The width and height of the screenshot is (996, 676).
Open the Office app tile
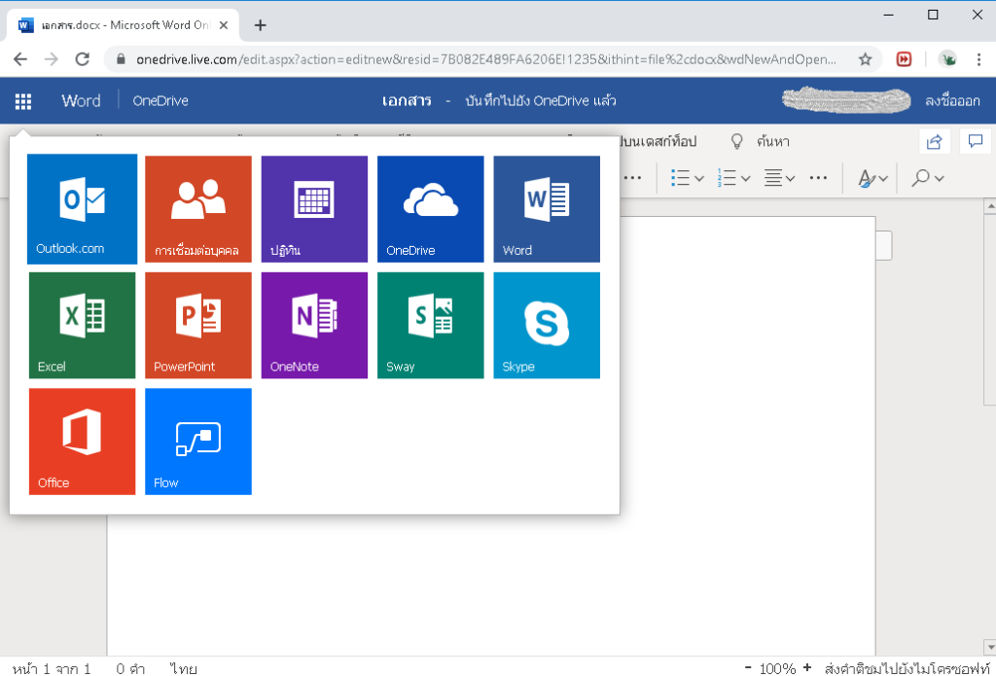(x=82, y=442)
